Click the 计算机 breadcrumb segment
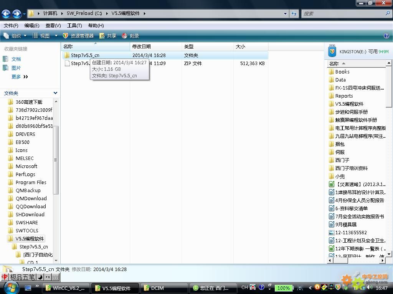The width and height of the screenshot is (393, 294). pyautogui.click(x=50, y=13)
